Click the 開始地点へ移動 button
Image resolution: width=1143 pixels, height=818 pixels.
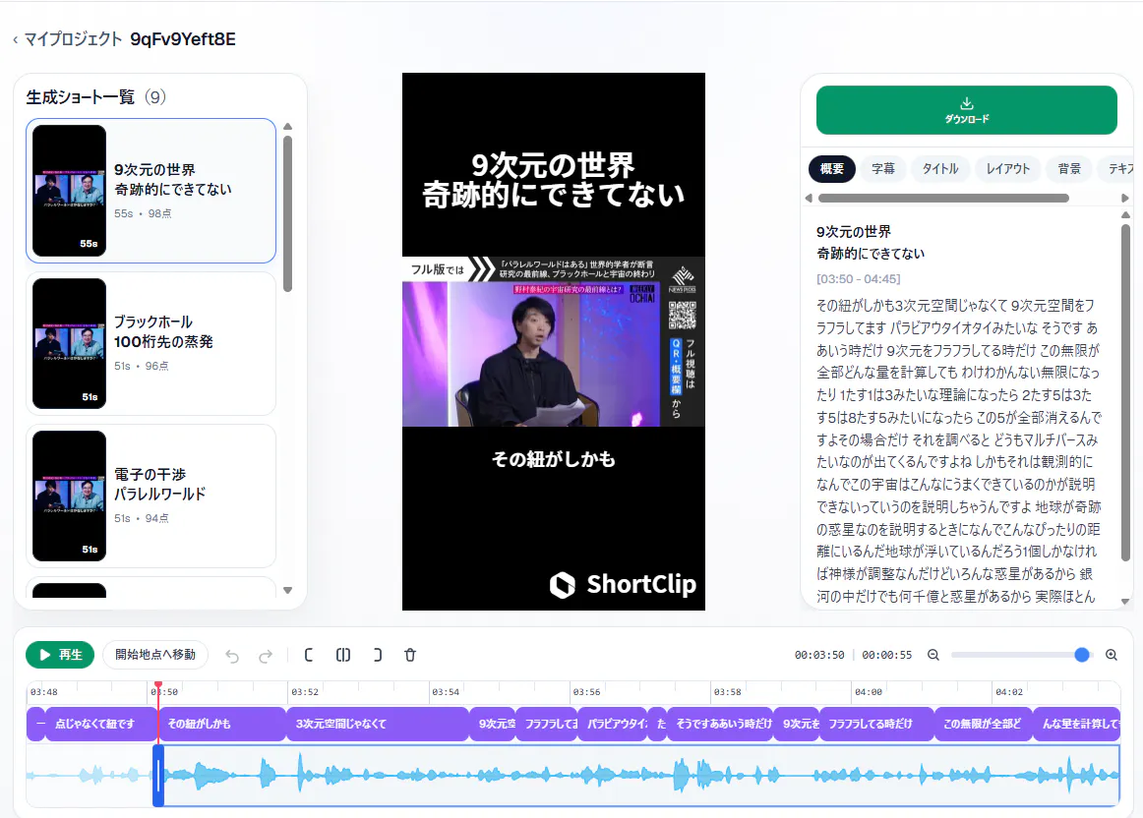point(155,655)
